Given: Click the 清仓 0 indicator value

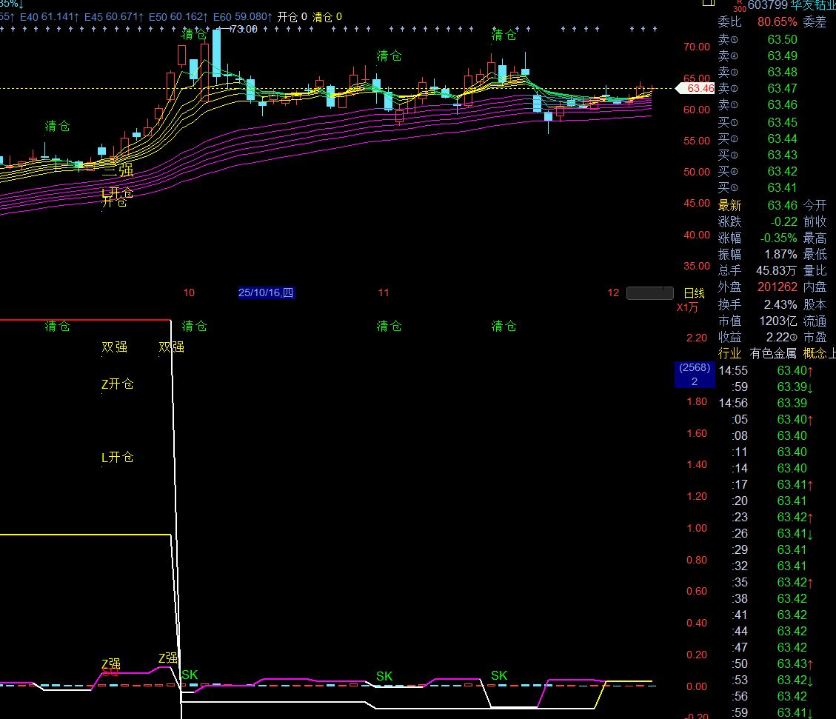Looking at the screenshot, I should click(327, 17).
